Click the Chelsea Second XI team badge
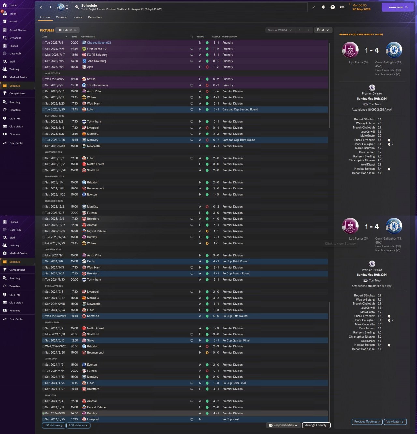 click(84, 43)
